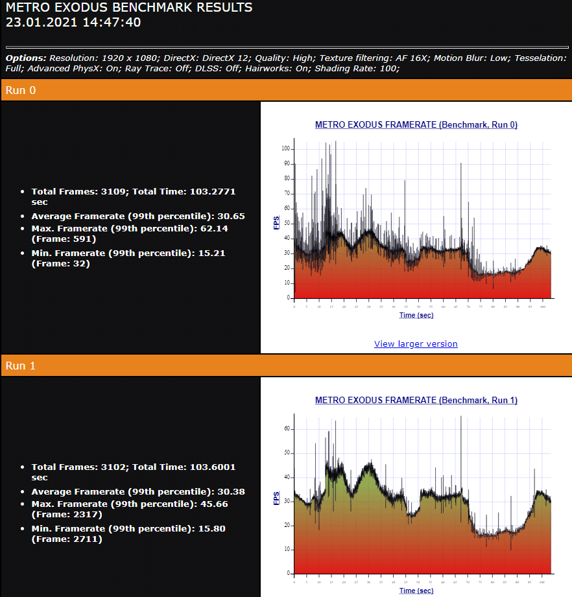This screenshot has width=572, height=597.
Task: Click the 'Run 0' orange header bar
Action: tap(287, 90)
